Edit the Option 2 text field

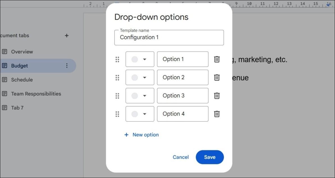pos(183,77)
